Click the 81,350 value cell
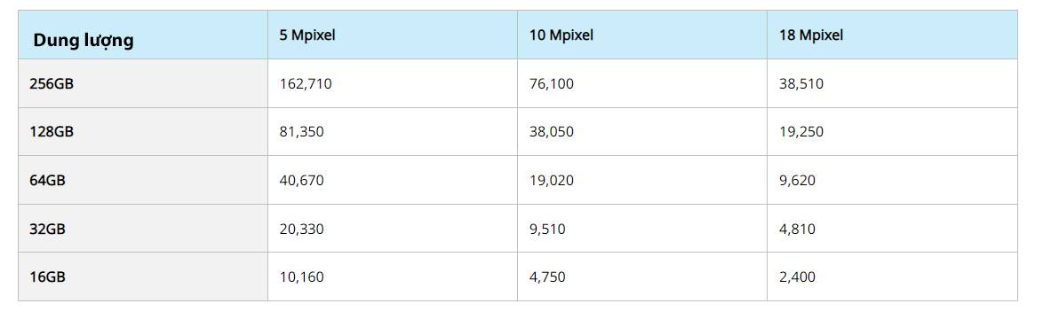 tap(393, 132)
